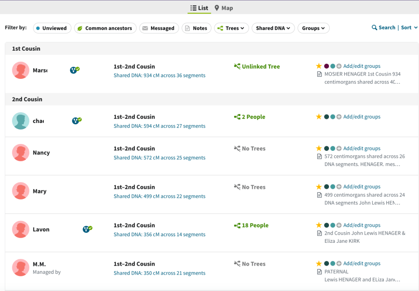Click the star icon on Marse's row
This screenshot has width=419, height=291.
319,66
